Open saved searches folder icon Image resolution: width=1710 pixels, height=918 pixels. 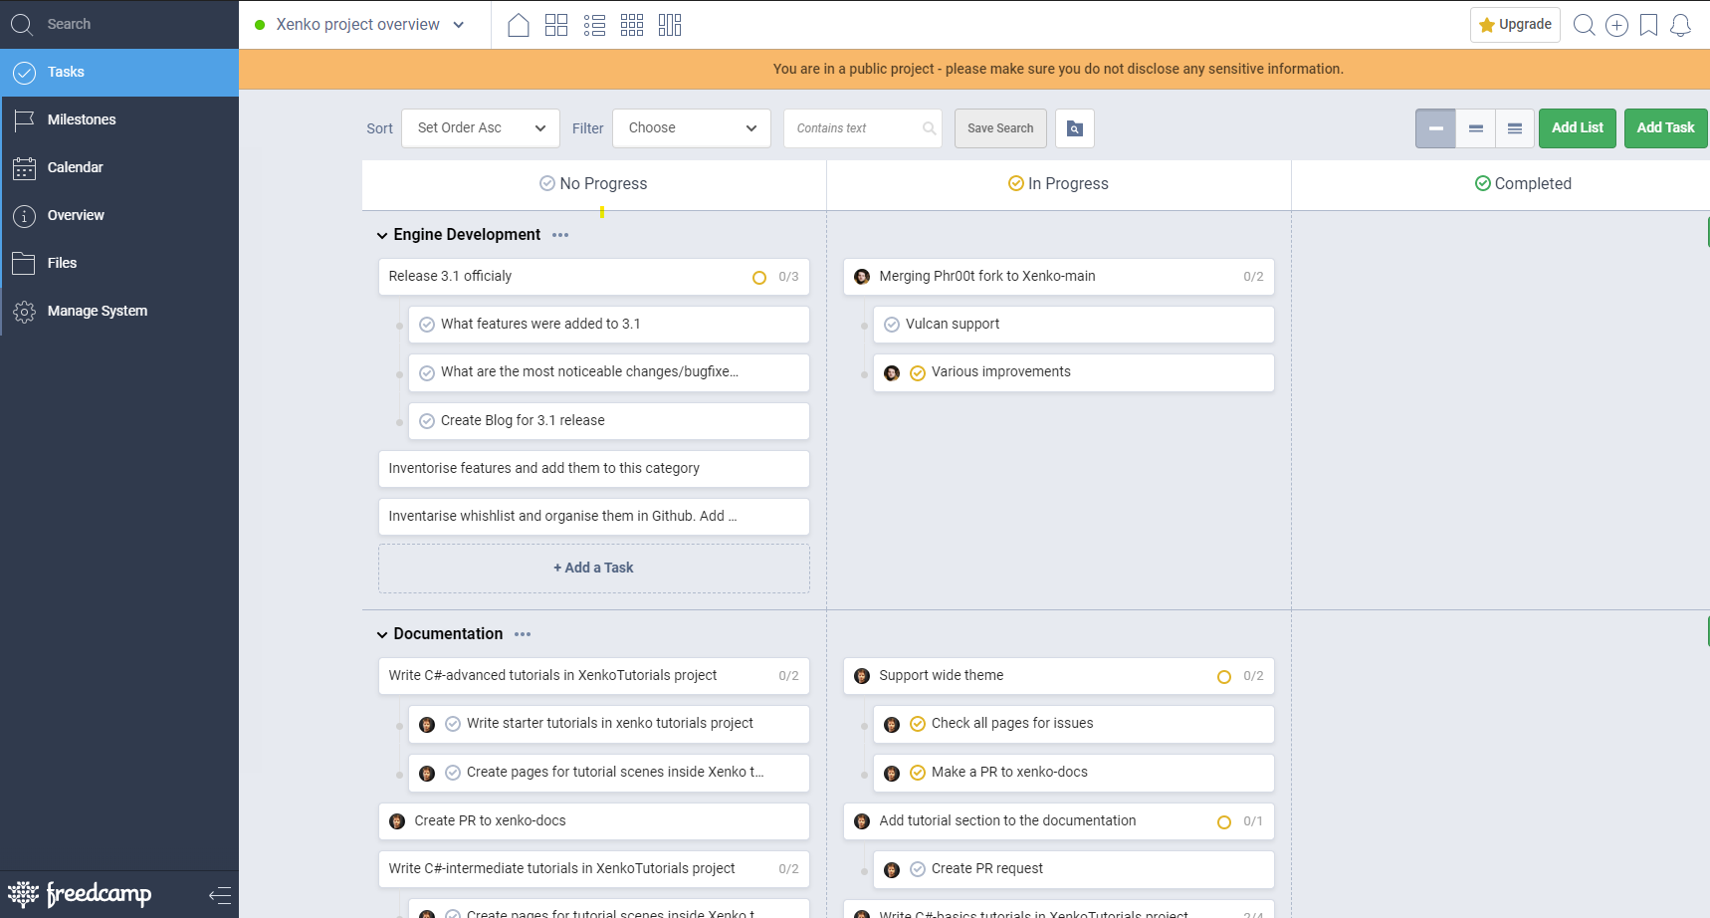[1075, 128]
